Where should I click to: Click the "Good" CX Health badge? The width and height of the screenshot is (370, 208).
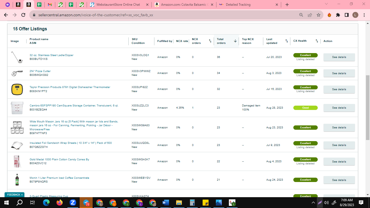click(x=306, y=108)
